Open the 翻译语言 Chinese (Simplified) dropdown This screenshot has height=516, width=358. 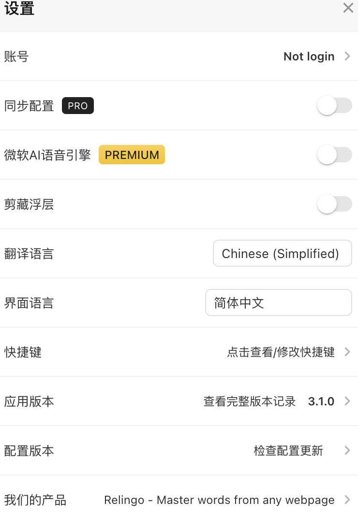point(282,254)
